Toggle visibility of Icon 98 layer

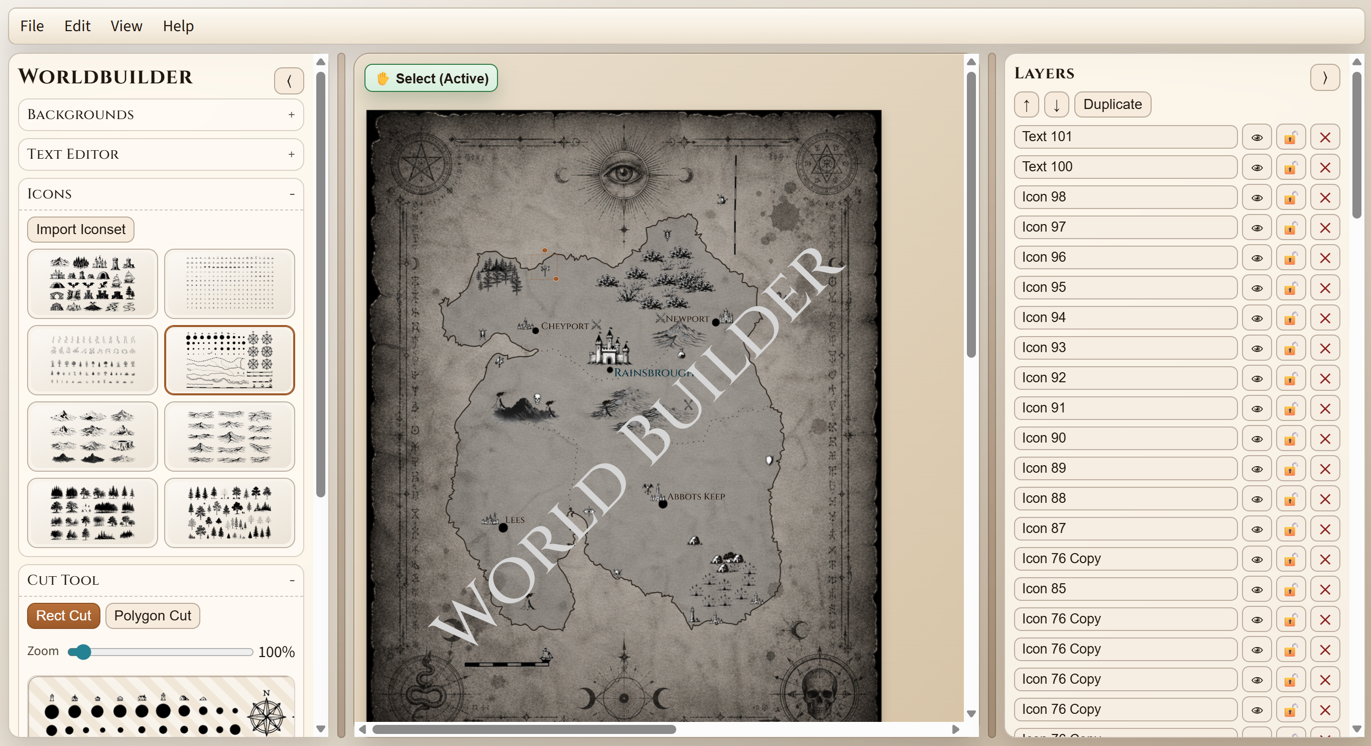click(x=1257, y=197)
